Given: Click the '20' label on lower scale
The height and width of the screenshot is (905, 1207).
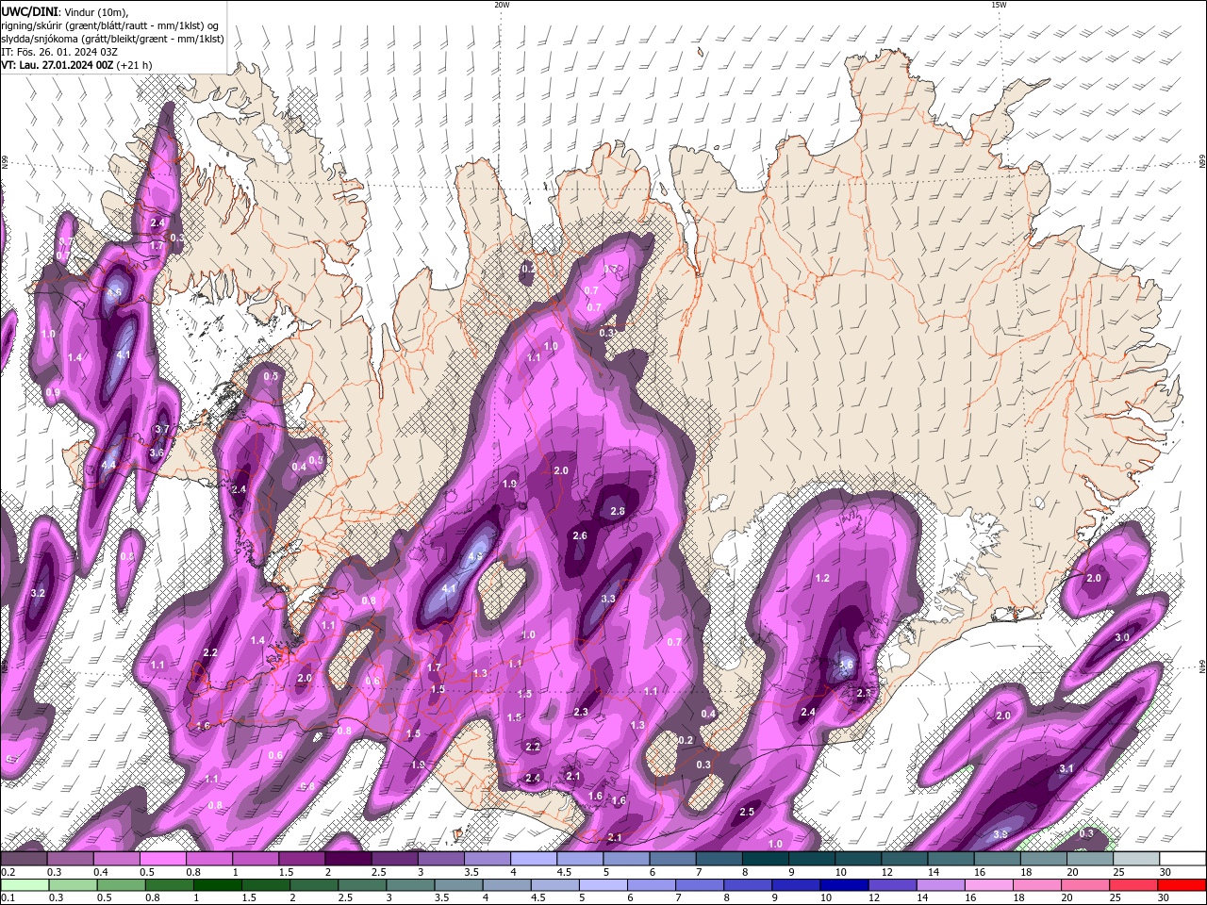Looking at the screenshot, I should (x=1068, y=898).
